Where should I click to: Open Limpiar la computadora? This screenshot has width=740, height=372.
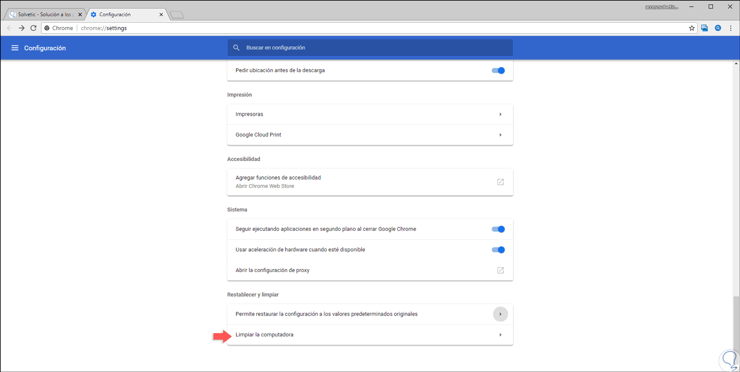click(x=370, y=335)
